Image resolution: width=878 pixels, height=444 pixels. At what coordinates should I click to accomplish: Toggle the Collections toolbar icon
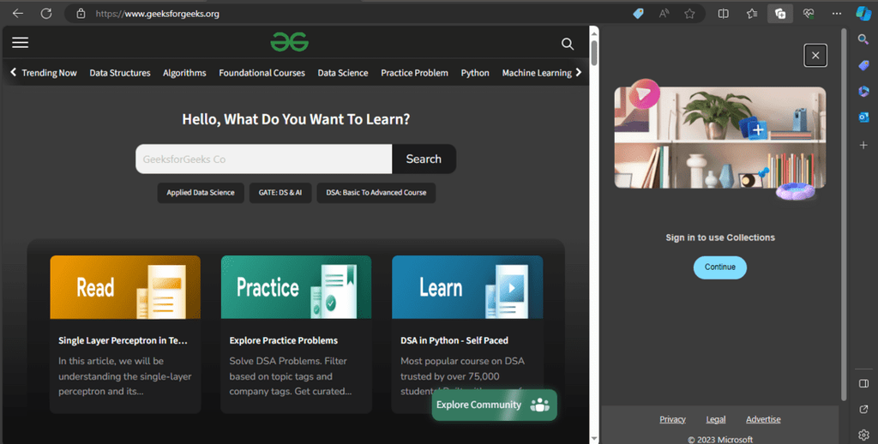780,14
